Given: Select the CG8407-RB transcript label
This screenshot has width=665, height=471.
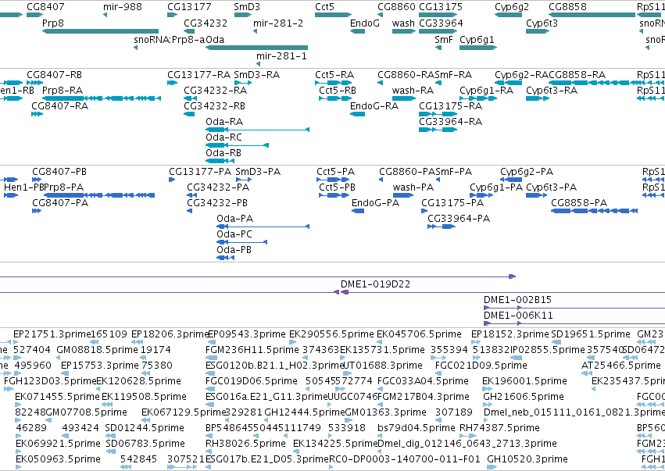Looking at the screenshot, I should click(x=54, y=75).
